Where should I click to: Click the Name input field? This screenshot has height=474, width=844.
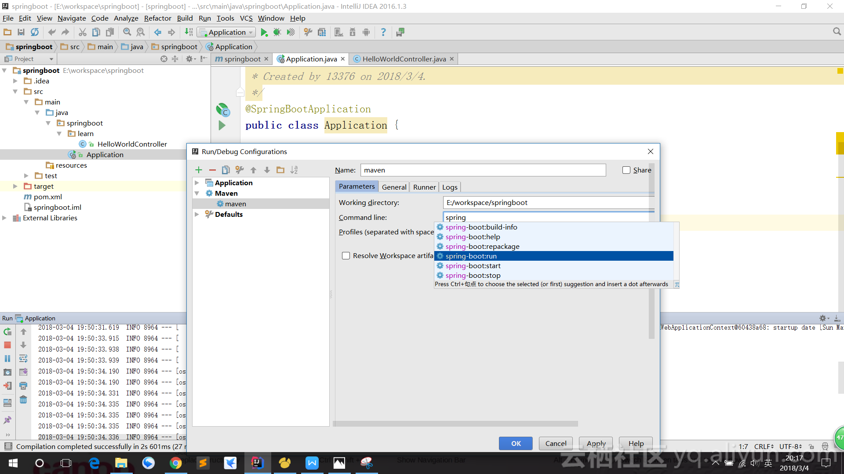(x=483, y=170)
